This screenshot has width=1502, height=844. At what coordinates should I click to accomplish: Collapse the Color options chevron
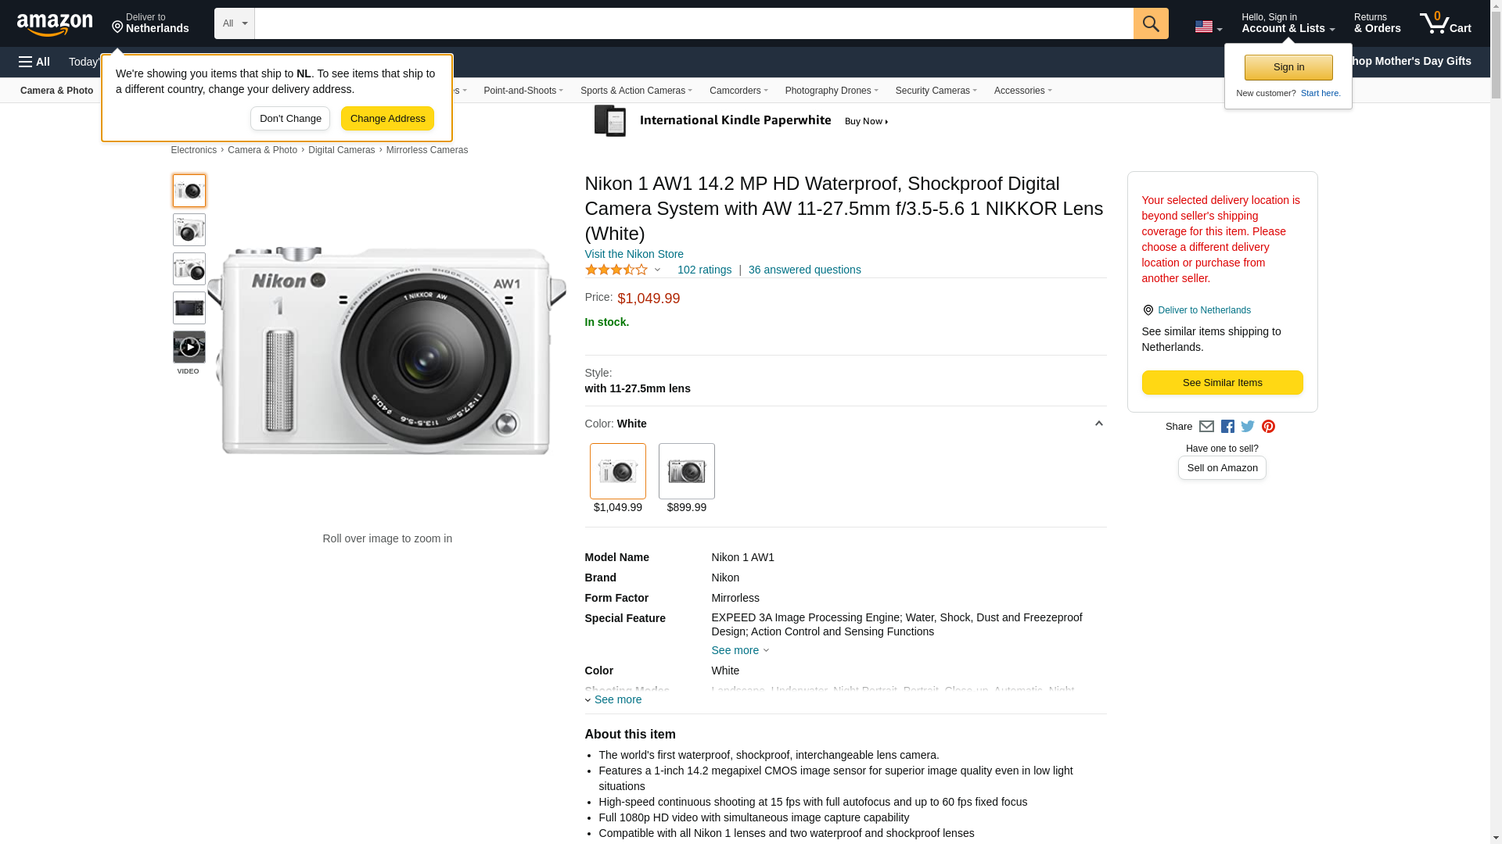click(1098, 424)
